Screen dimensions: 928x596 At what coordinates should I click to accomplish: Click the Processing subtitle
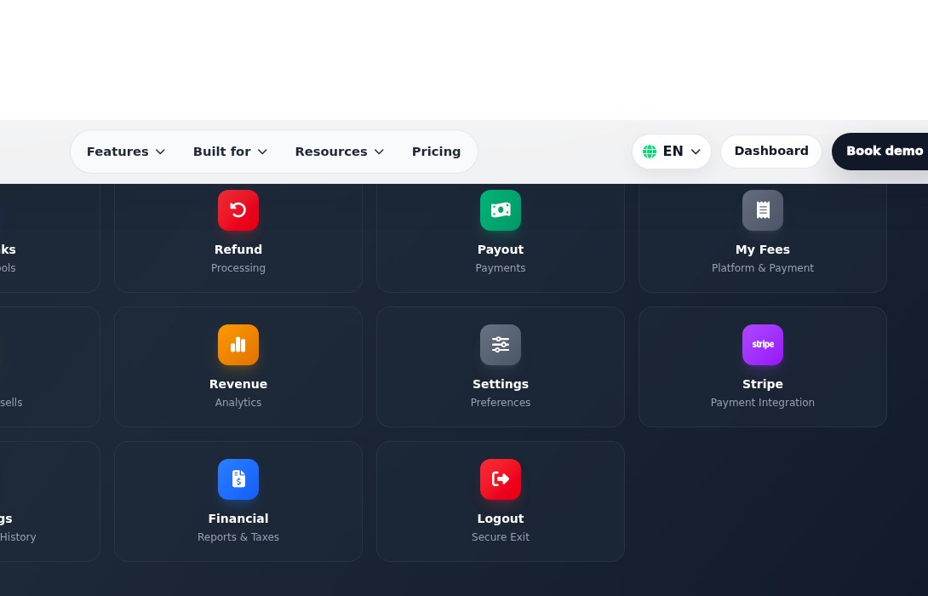[238, 268]
